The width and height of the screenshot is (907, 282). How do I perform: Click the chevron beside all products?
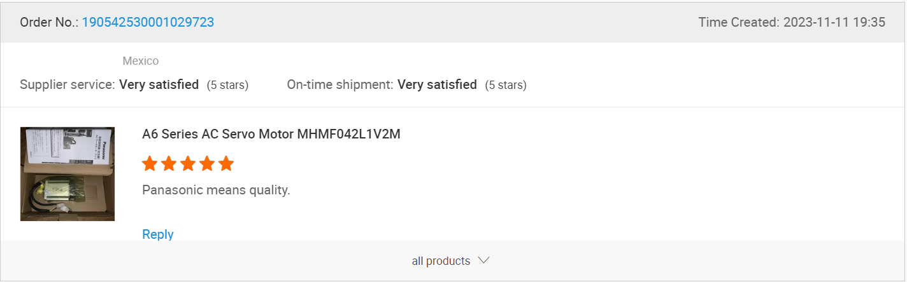coord(483,260)
